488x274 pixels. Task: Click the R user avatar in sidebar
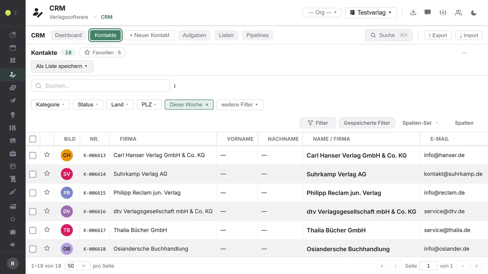[13, 263]
